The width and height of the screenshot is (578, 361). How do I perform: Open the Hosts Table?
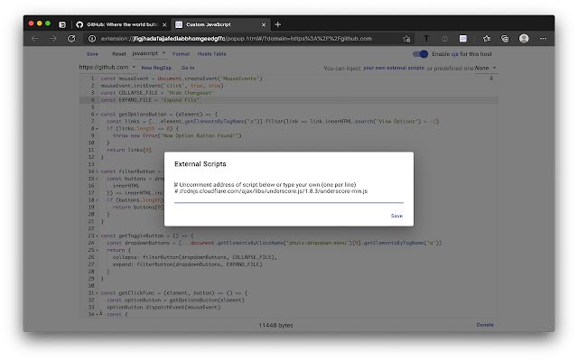point(212,54)
